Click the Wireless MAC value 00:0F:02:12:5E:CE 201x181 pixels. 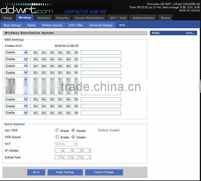[x=67, y=46]
